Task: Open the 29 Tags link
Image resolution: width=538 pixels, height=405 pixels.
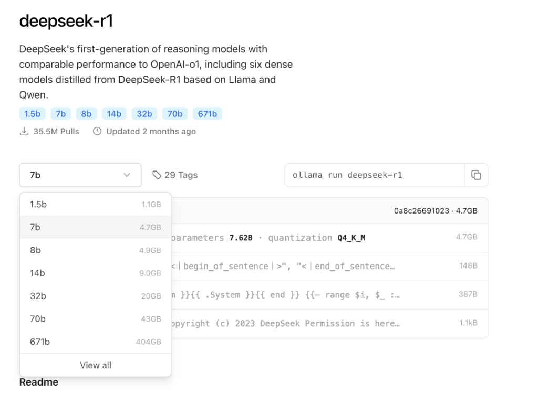Action: pyautogui.click(x=181, y=175)
